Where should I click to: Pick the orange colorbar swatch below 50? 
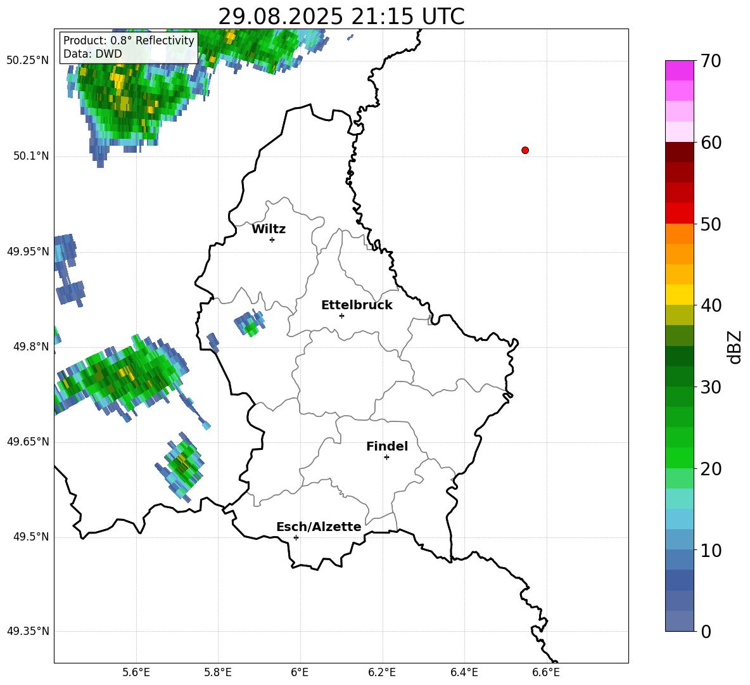(x=679, y=233)
